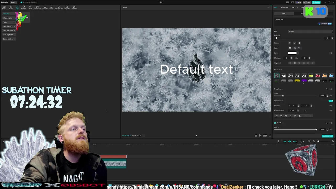Toggle main track magnet in timeline
This screenshot has width=336, height=189.
[285, 141]
